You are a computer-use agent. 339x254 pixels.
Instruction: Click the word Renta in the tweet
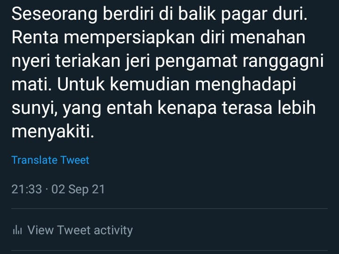[35, 38]
